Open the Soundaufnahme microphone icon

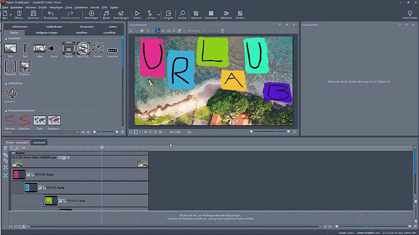coord(10,93)
